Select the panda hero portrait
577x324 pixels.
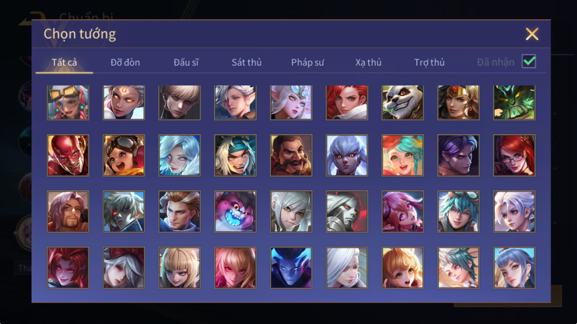pyautogui.click(x=403, y=103)
